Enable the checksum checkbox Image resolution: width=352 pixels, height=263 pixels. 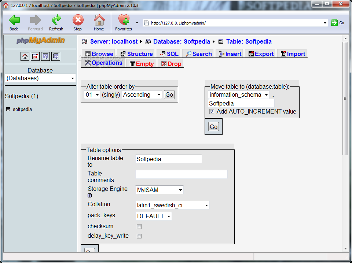coord(139,227)
